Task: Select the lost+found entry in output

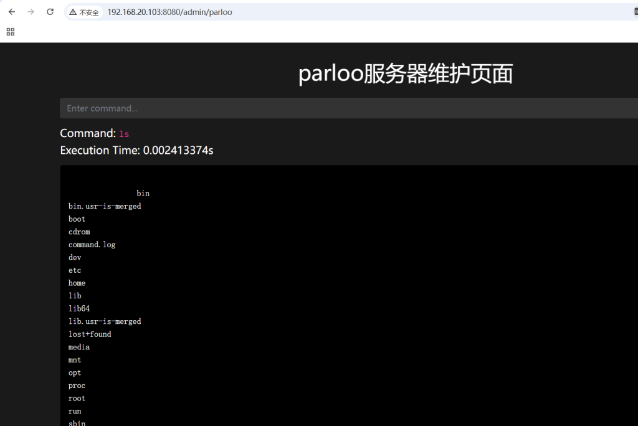Action: pos(90,334)
